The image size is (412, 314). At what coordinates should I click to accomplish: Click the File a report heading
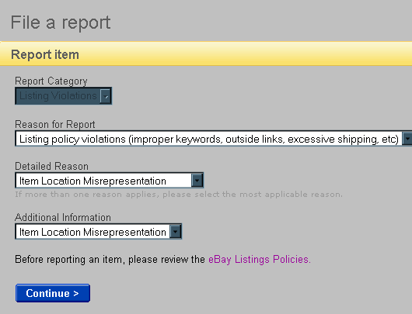pyautogui.click(x=61, y=22)
